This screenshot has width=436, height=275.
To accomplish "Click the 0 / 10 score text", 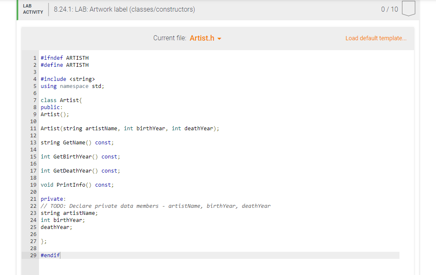I will pyautogui.click(x=390, y=9).
